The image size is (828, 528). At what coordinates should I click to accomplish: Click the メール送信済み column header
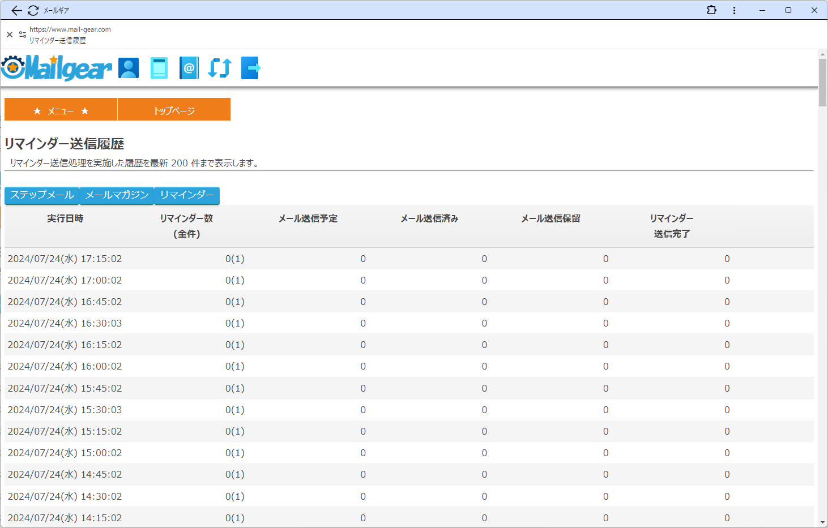[429, 218]
